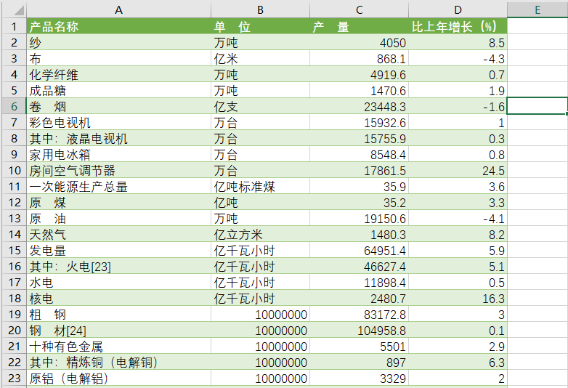Image resolution: width=568 pixels, height=388 pixels.
Task: Click the production value 104958.8
Action: pos(360,331)
